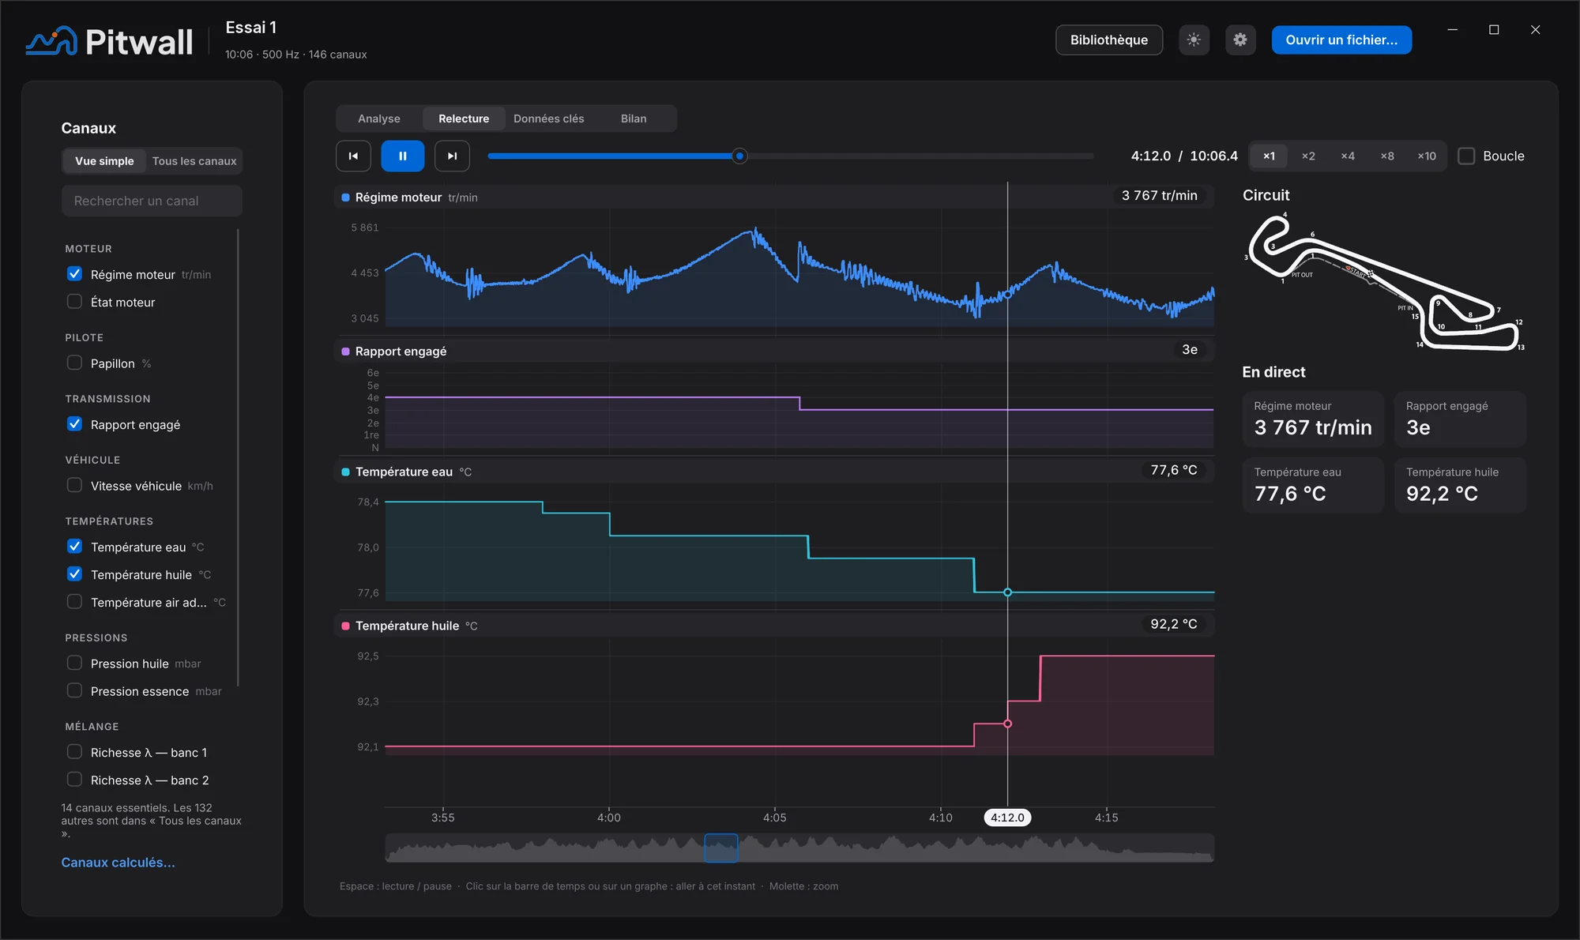1580x940 pixels.
Task: Enable État moteur channel
Action: click(x=74, y=302)
